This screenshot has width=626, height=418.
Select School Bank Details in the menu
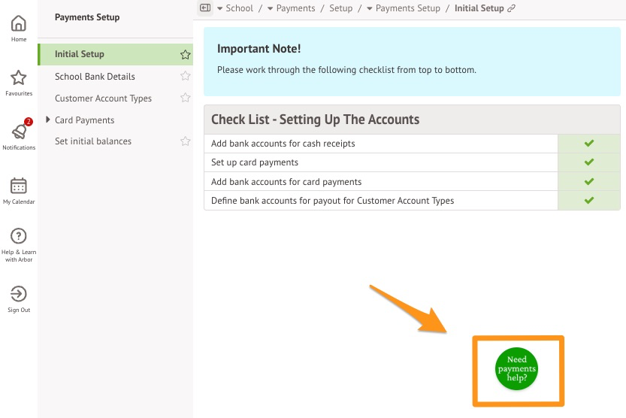pos(95,77)
